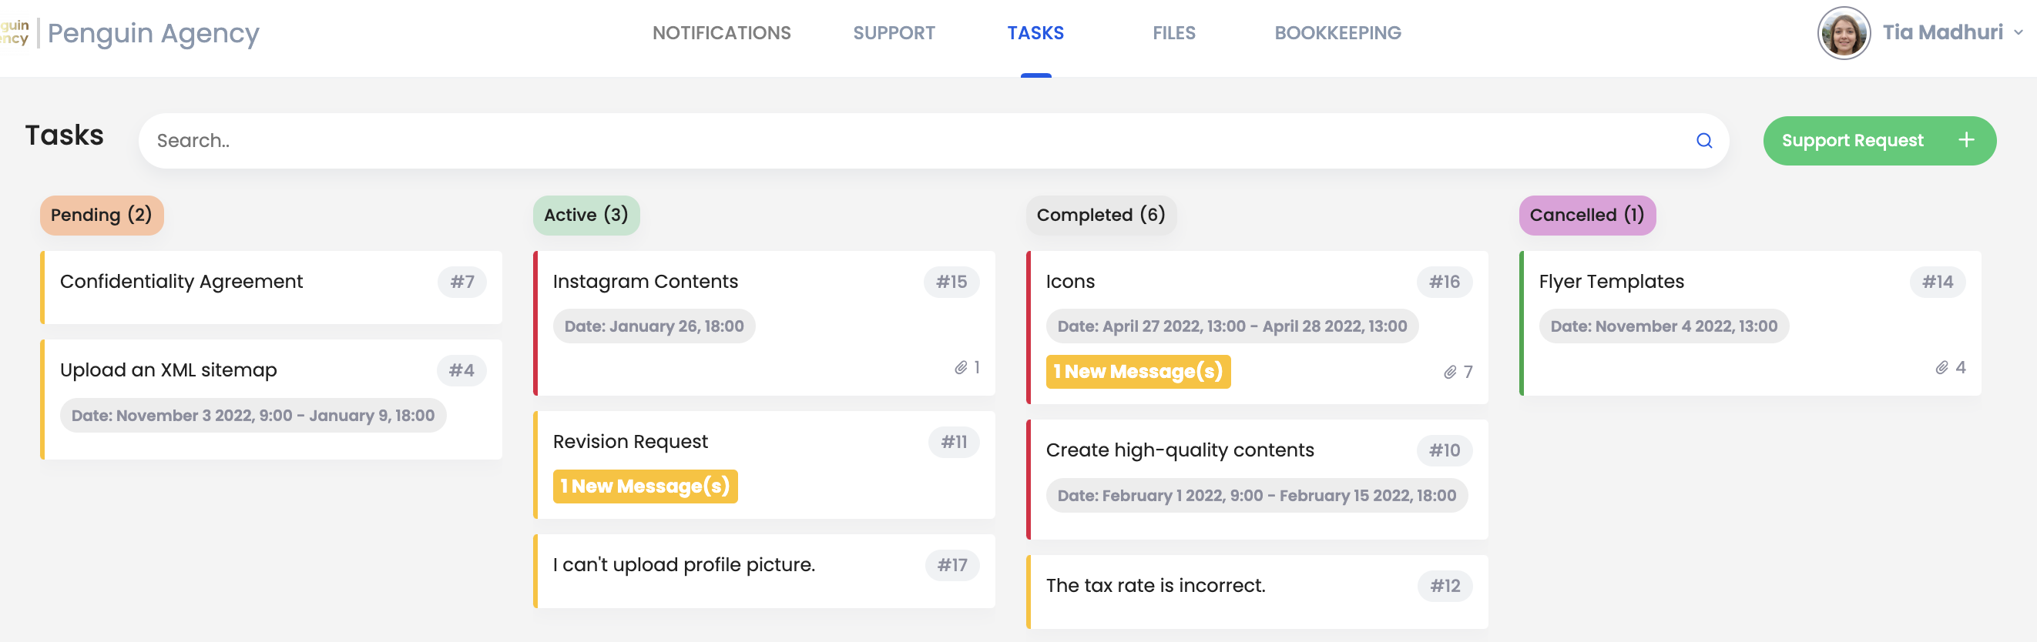Click the plus icon on Support Request
The width and height of the screenshot is (2037, 642).
click(x=1966, y=140)
